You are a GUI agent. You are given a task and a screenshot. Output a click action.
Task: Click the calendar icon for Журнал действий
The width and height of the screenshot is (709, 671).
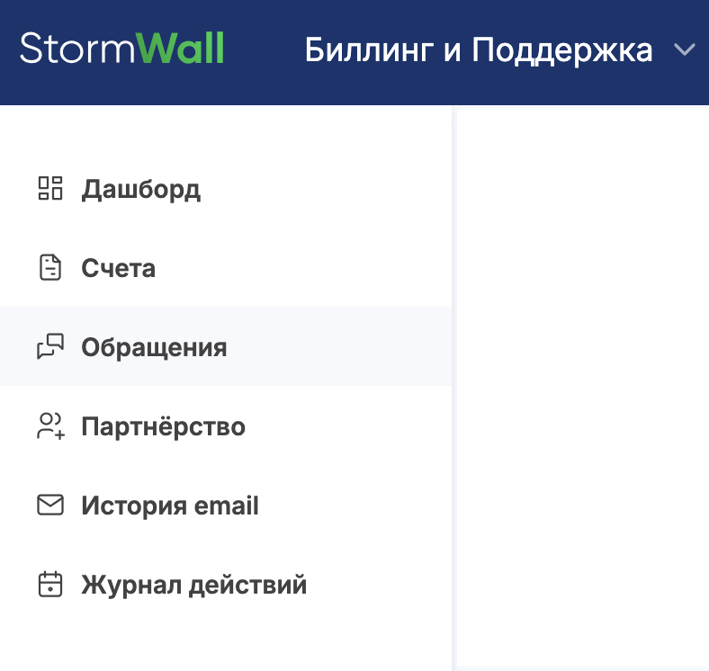click(49, 585)
